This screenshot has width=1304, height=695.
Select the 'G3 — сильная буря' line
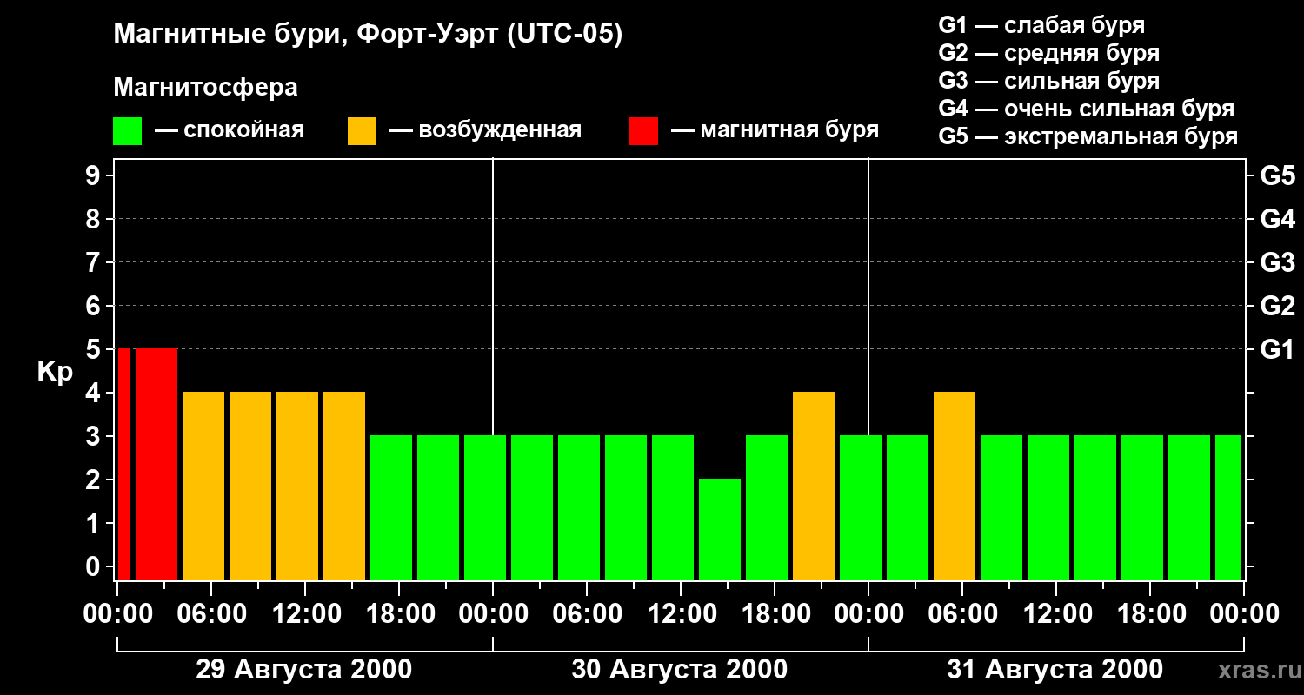tap(1048, 81)
